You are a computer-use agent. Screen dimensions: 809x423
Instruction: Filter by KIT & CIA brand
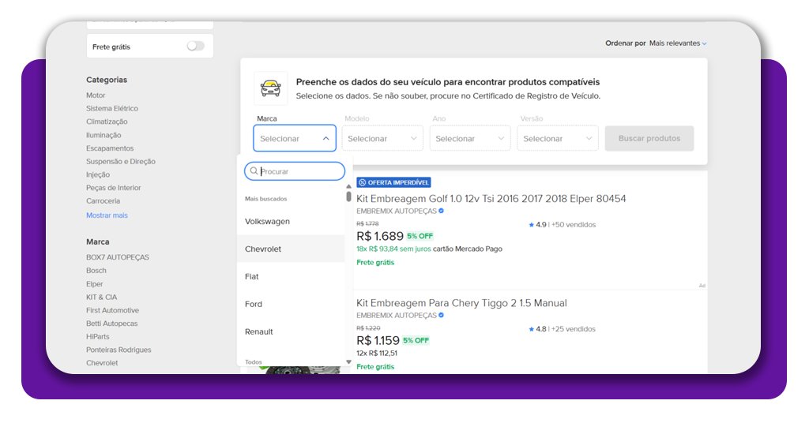(x=102, y=298)
